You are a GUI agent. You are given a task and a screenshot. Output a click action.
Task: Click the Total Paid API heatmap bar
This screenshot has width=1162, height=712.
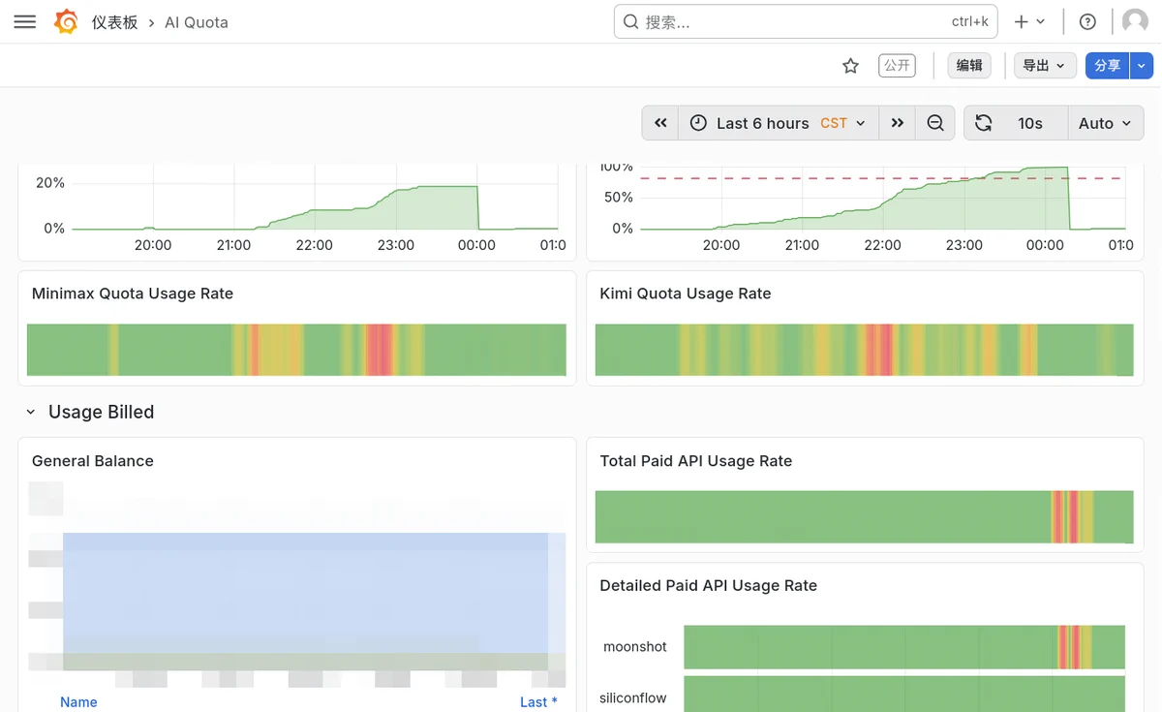(x=864, y=516)
